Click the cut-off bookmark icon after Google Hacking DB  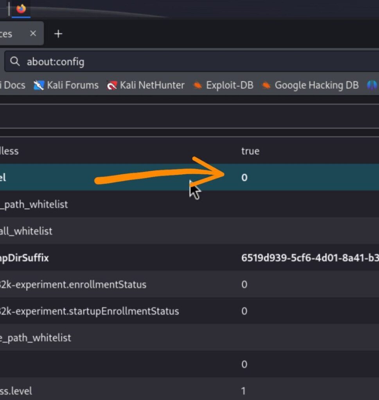pos(372,85)
